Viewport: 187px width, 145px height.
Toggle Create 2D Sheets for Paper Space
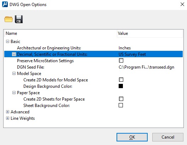[x=121, y=99]
